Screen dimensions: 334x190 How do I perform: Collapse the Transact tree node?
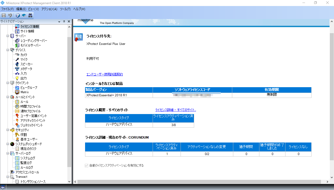[8, 177]
